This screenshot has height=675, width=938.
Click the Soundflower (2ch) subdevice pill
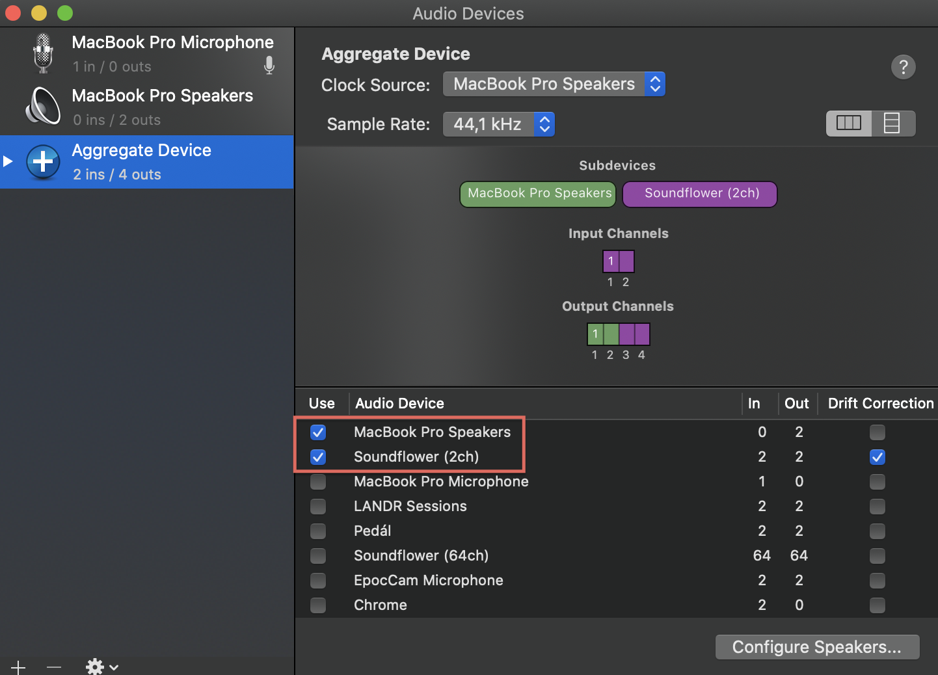coord(700,194)
